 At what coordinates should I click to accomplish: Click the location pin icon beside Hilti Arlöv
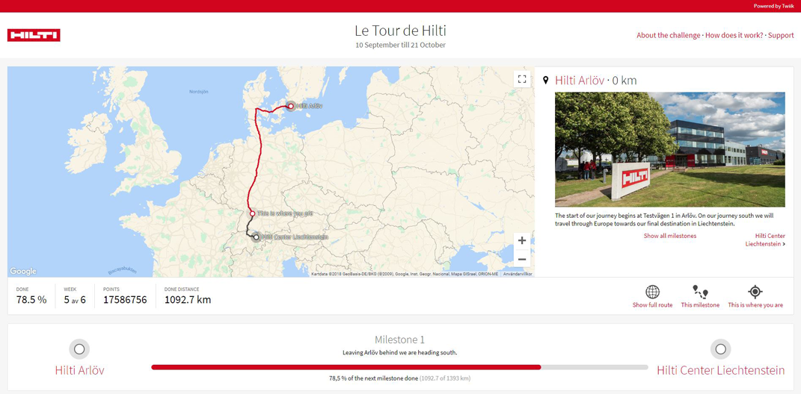(545, 81)
